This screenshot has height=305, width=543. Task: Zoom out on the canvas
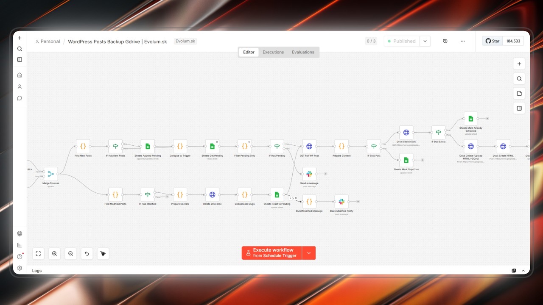coord(70,253)
